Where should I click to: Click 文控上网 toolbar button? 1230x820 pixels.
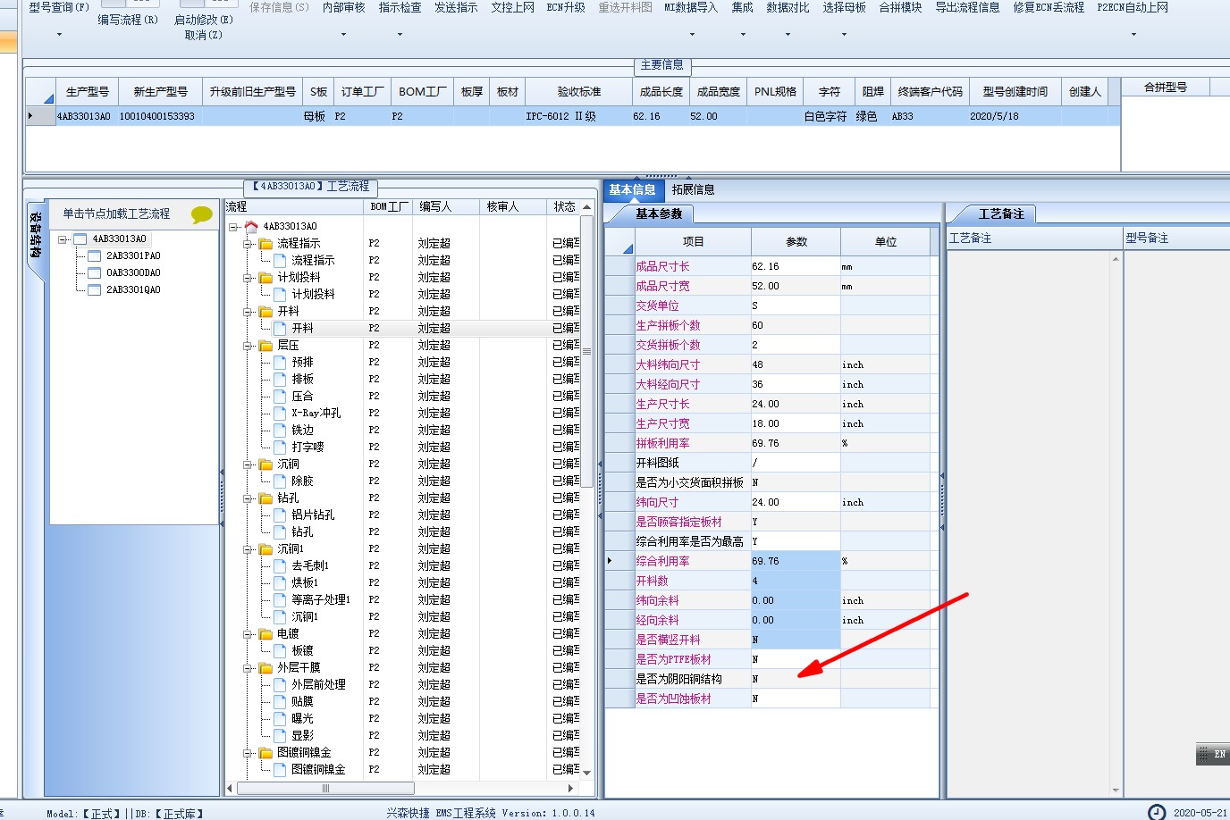tap(512, 7)
